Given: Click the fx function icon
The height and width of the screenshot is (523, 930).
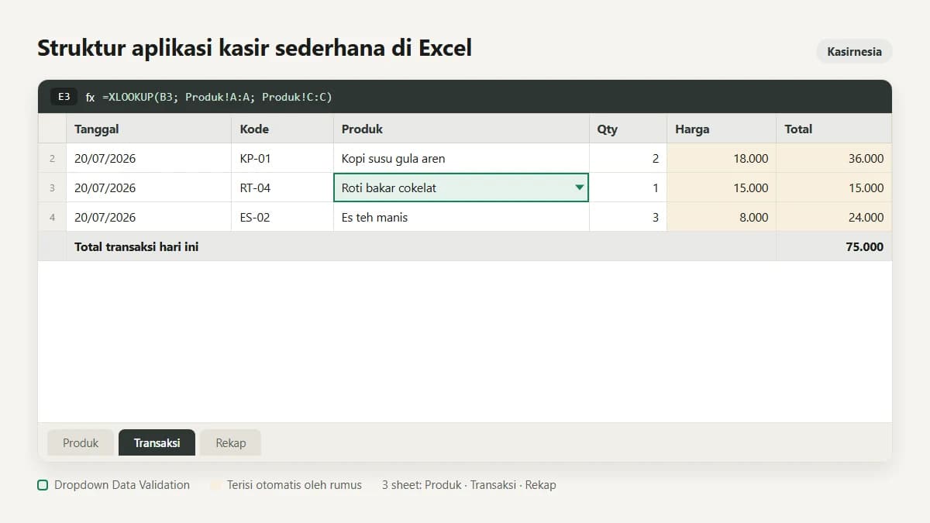Looking at the screenshot, I should point(90,98).
